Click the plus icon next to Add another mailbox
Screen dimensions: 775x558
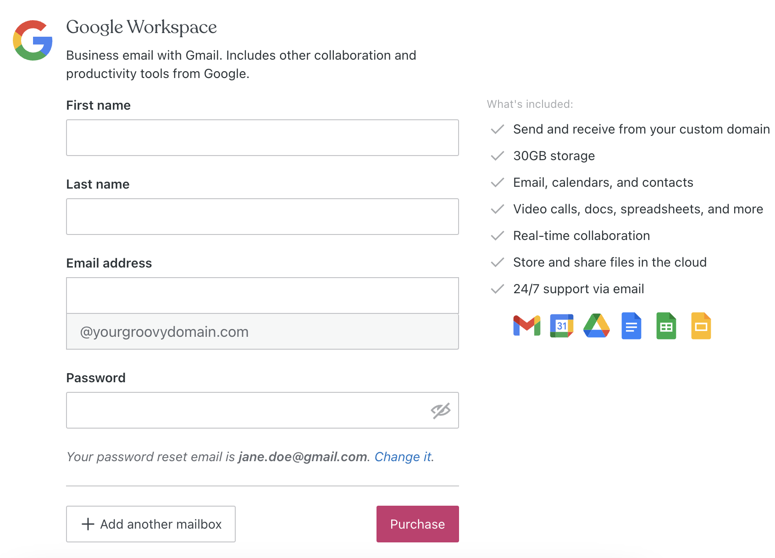pyautogui.click(x=87, y=524)
